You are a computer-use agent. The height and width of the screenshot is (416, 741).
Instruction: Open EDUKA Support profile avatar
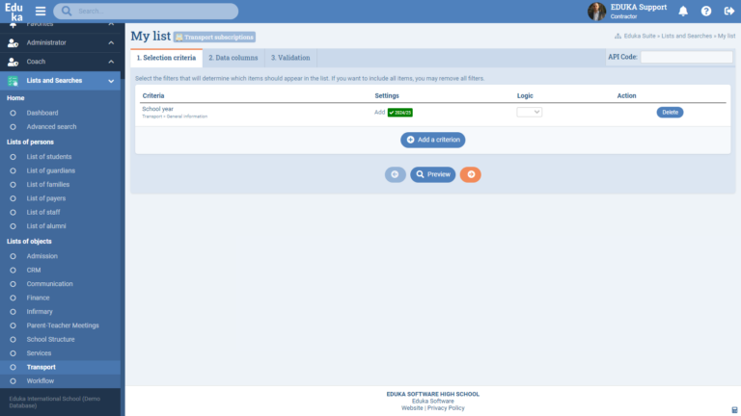pyautogui.click(x=596, y=11)
